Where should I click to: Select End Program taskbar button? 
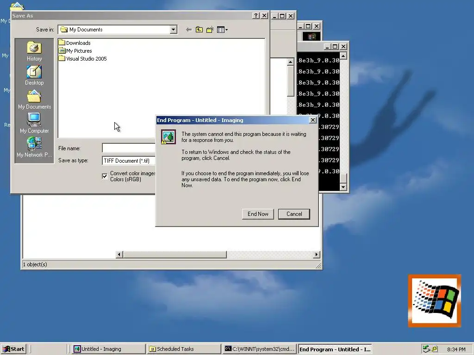point(335,349)
